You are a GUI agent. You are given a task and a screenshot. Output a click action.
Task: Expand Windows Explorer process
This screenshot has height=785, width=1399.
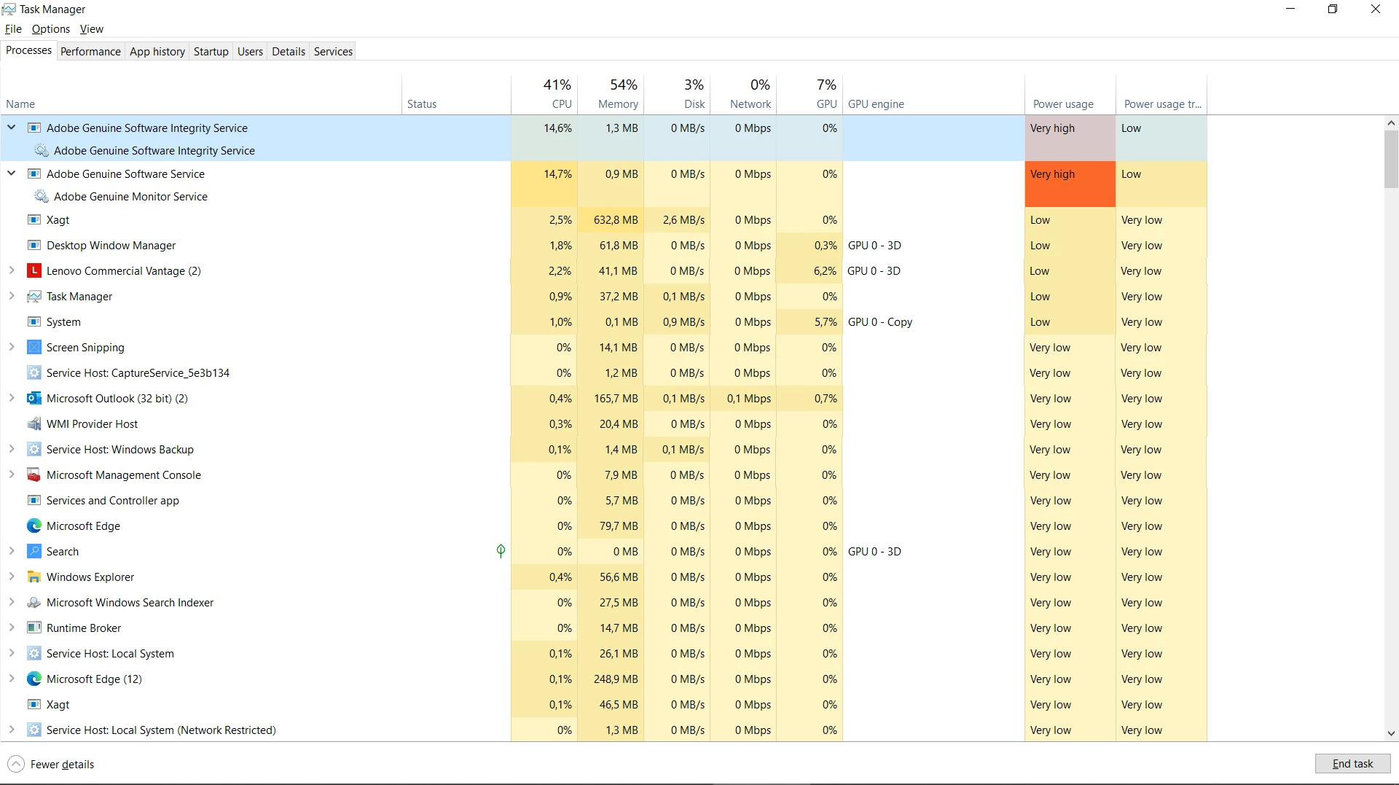pos(12,577)
